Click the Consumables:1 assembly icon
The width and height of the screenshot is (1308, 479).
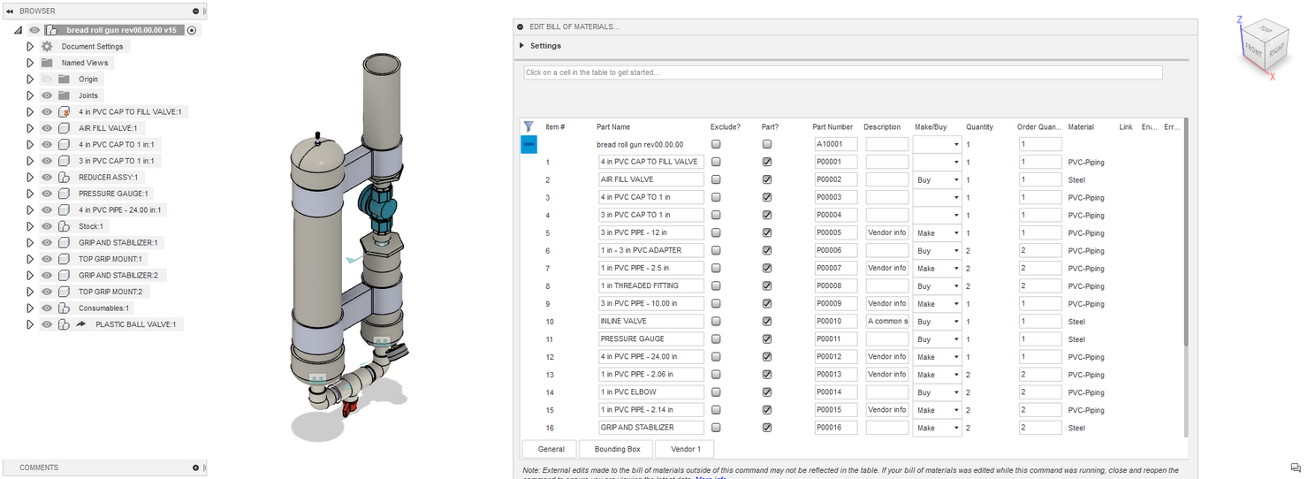pos(64,308)
